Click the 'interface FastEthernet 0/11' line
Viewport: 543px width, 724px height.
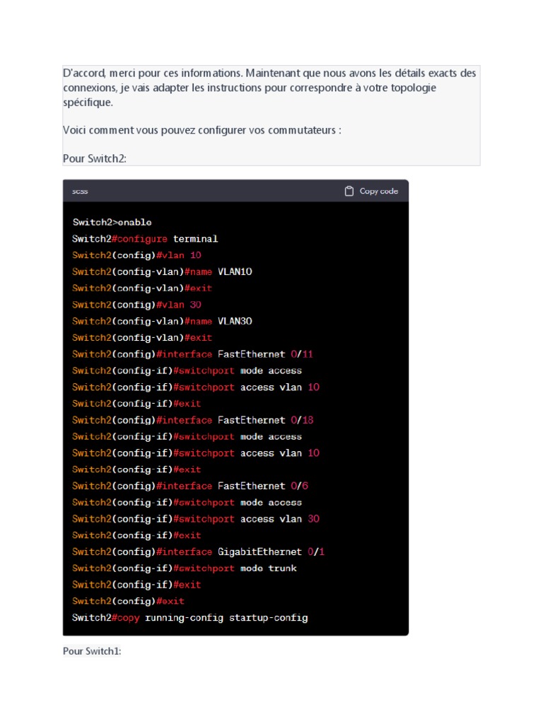192,354
